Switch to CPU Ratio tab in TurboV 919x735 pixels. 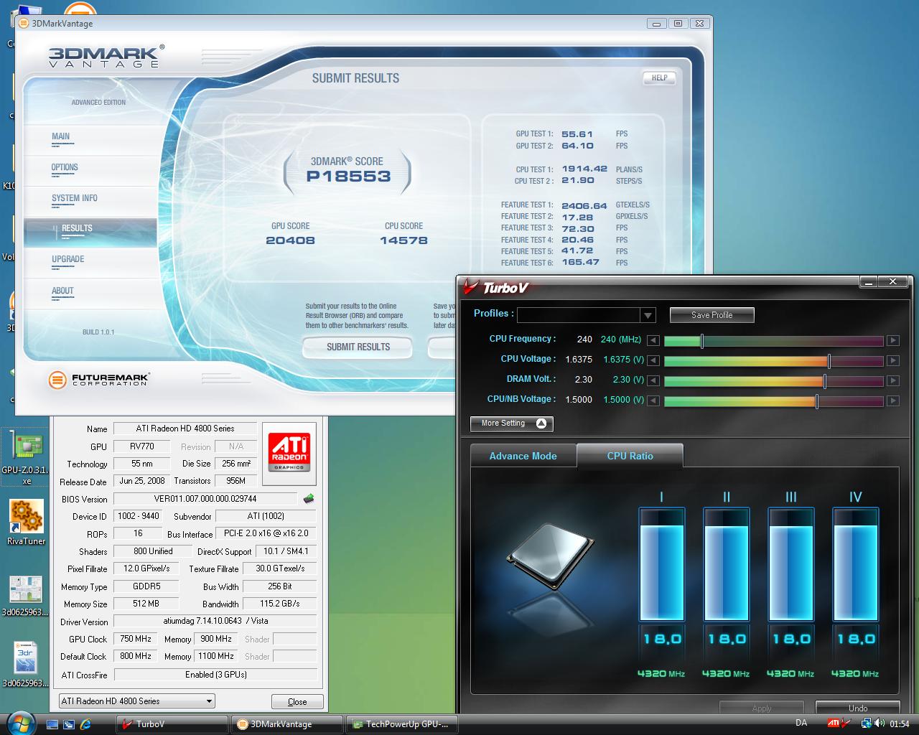(x=630, y=456)
